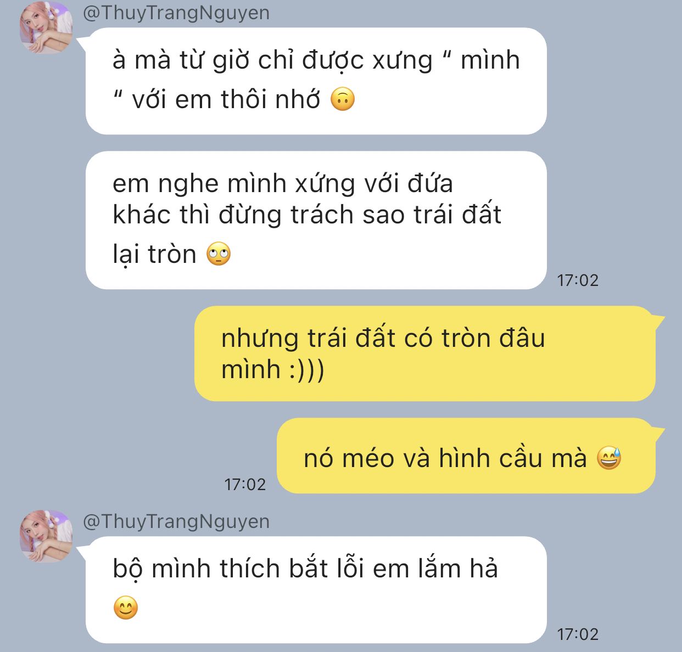Image resolution: width=682 pixels, height=652 pixels.
Task: Open the top ThuyTrangNguyen avatar photo
Action: pyautogui.click(x=46, y=27)
